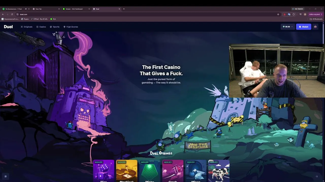Screen dimensions: 325x182
Task: Open the Action required browser menu
Action: coord(315,14)
